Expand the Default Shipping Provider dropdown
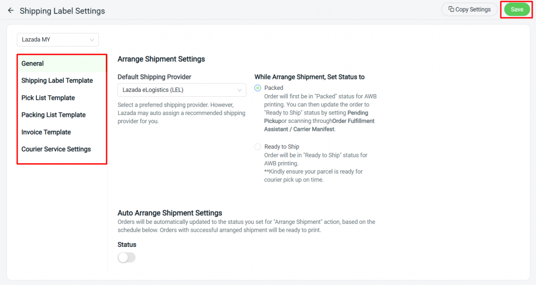Image resolution: width=536 pixels, height=285 pixels. [181, 90]
